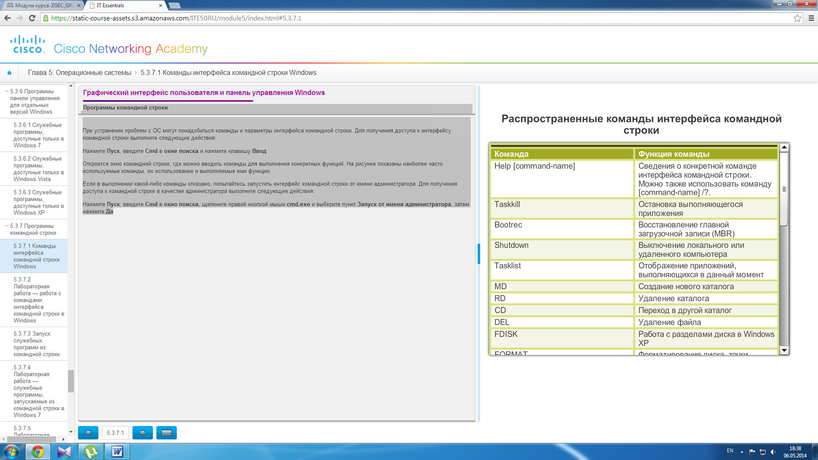Click the commands table scroll up arrow
The width and height of the screenshot is (818, 460).
click(x=784, y=147)
